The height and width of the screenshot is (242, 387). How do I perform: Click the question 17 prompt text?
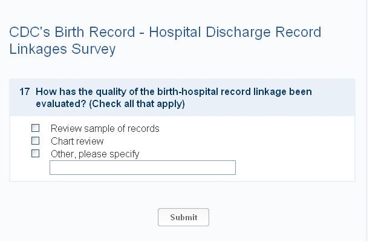(174, 92)
